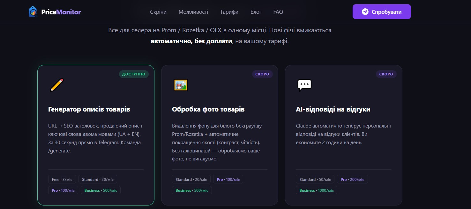Viewport: 471px width, 209px height.
Task: Click the PriceMonitor brand name
Action: tap(61, 12)
